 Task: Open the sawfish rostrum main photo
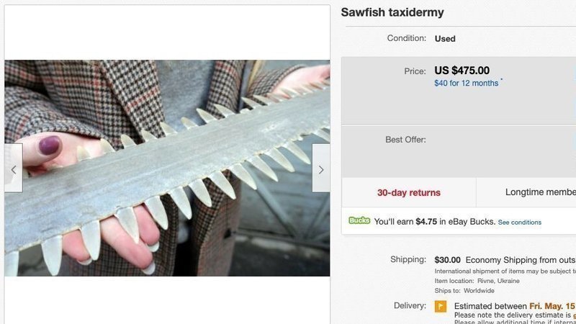167,168
